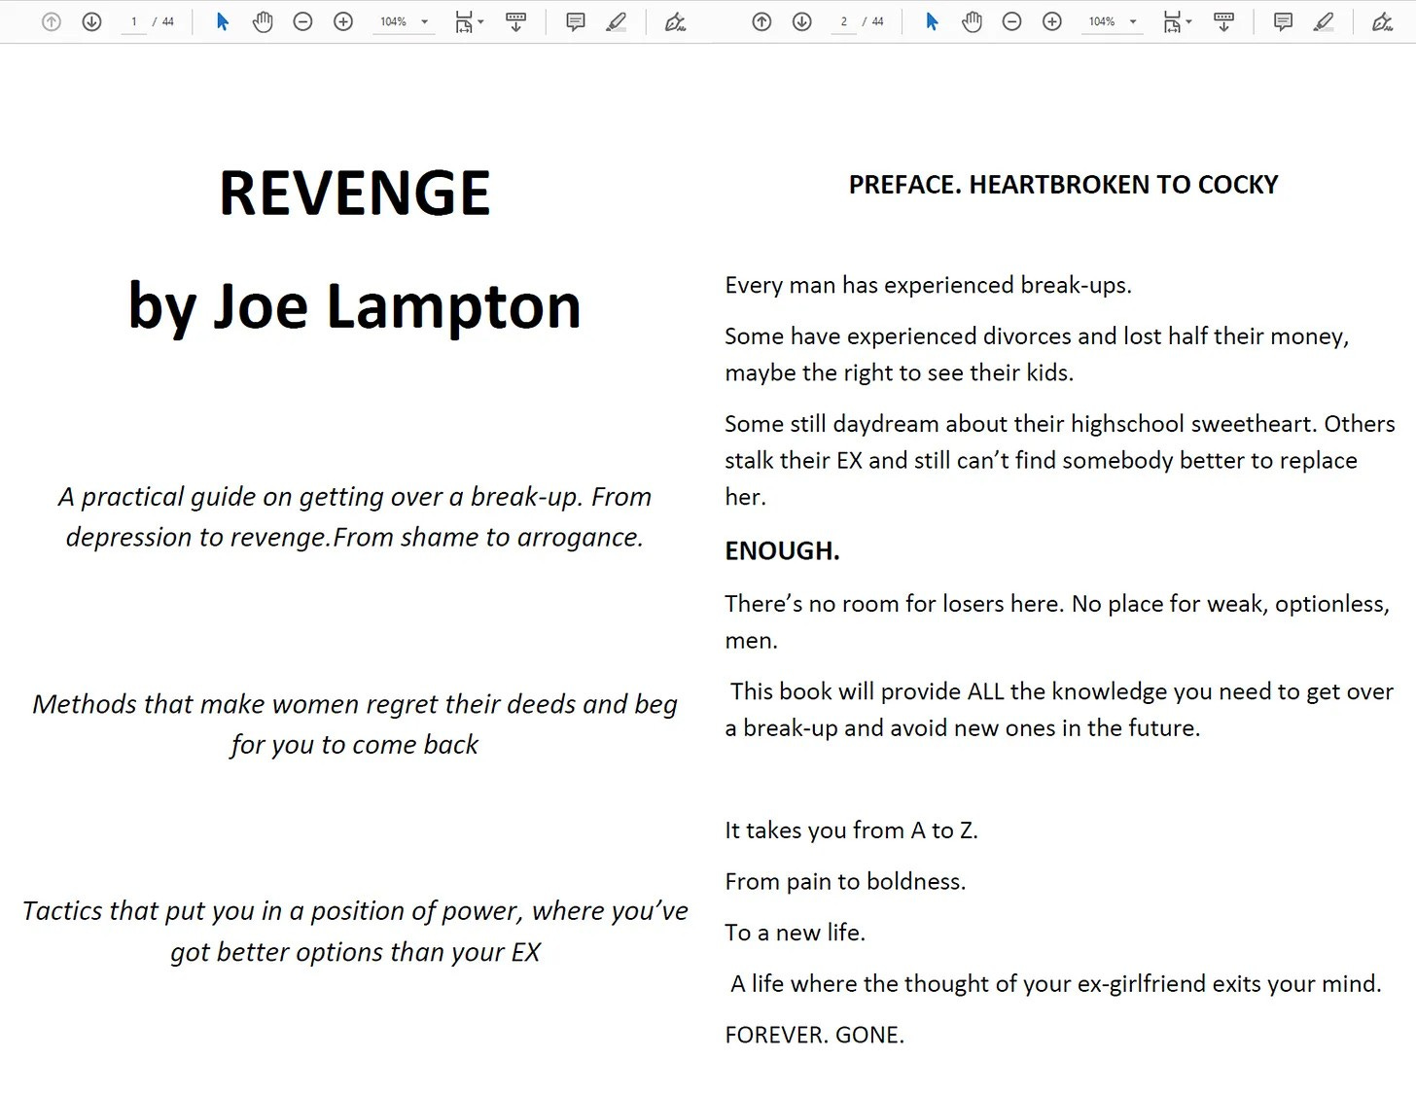This screenshot has width=1416, height=1094.
Task: Click the italic line "for you to come back"
Action: click(355, 745)
